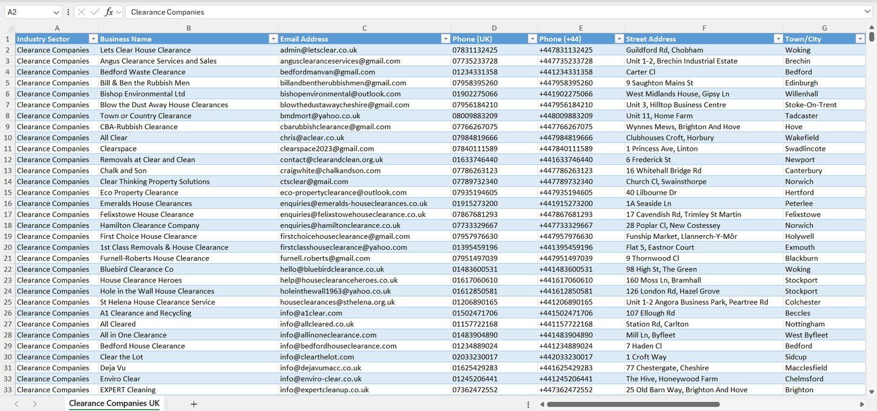Click vertical scrollbar down arrow
The width and height of the screenshot is (877, 411).
872,392
